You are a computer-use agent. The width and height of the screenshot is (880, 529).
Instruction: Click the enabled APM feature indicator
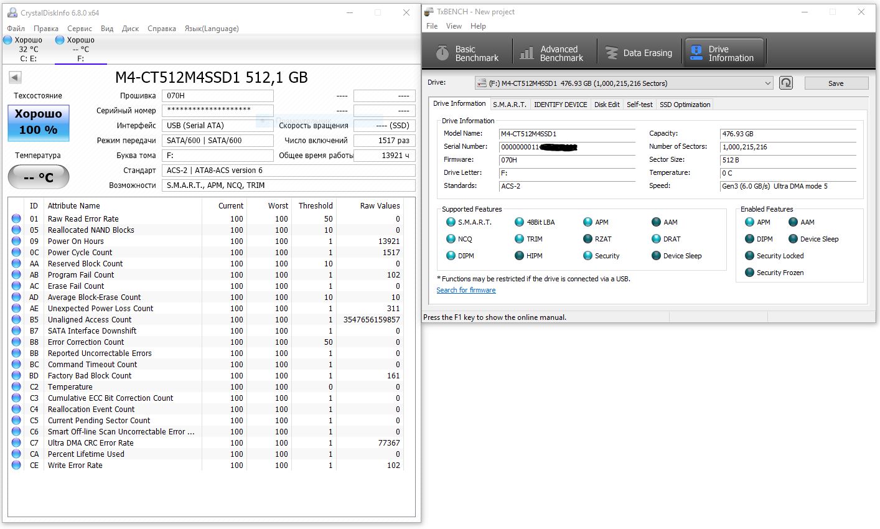coord(750,222)
